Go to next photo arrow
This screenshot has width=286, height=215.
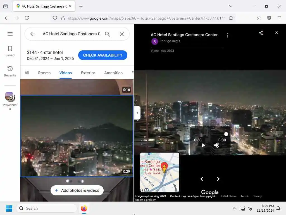click(x=218, y=179)
